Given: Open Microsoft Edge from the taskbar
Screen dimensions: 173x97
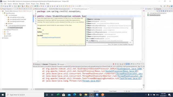Looking at the screenshot, I should pyautogui.click(x=75, y=95).
